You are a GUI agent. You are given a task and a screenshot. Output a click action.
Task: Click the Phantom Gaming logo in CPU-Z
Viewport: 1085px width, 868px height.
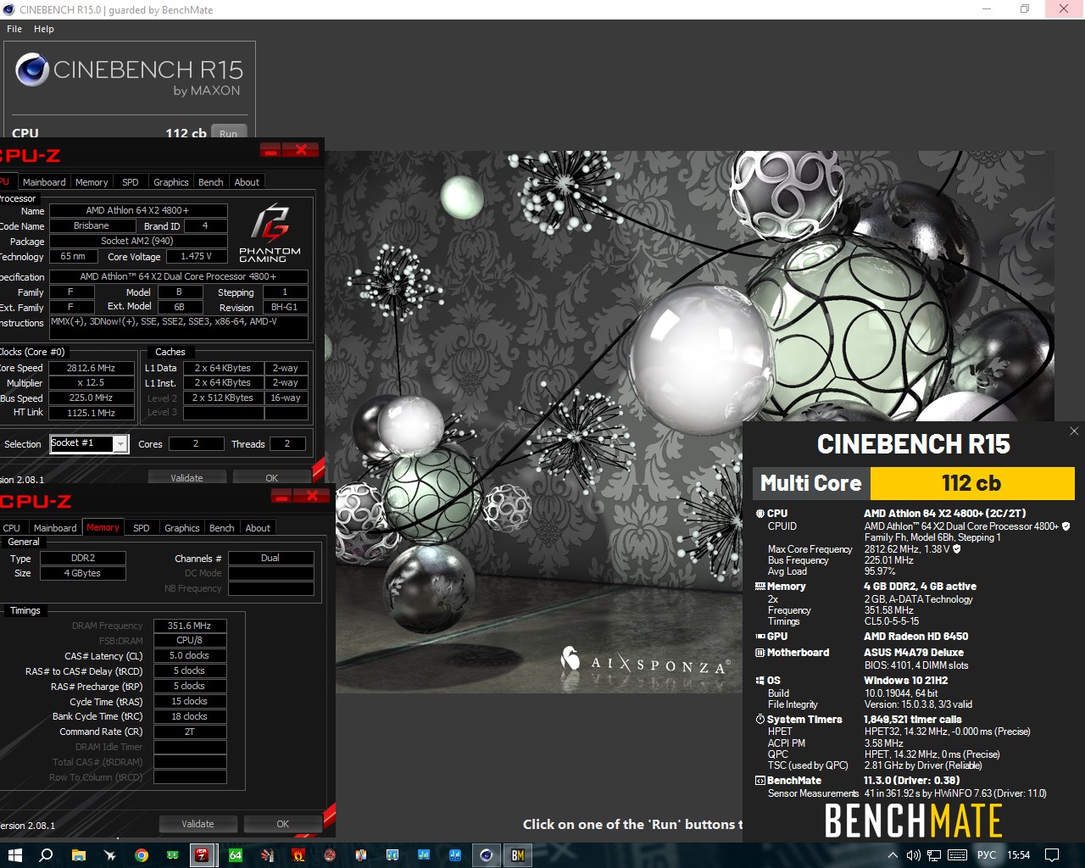click(x=270, y=233)
